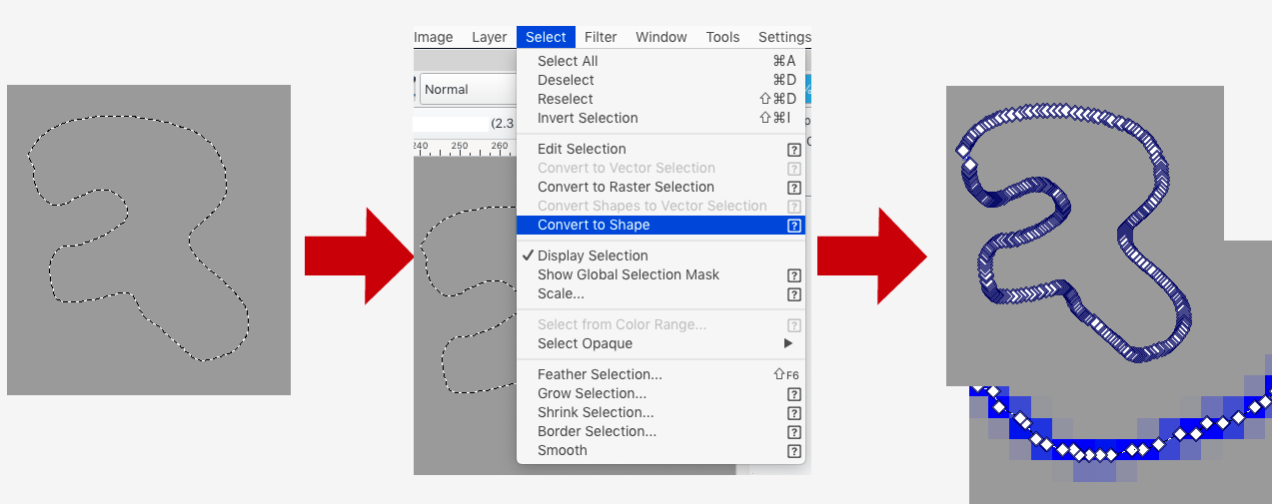This screenshot has height=504, width=1272.
Task: Choose Deselect from the Select menu
Action: (x=566, y=80)
